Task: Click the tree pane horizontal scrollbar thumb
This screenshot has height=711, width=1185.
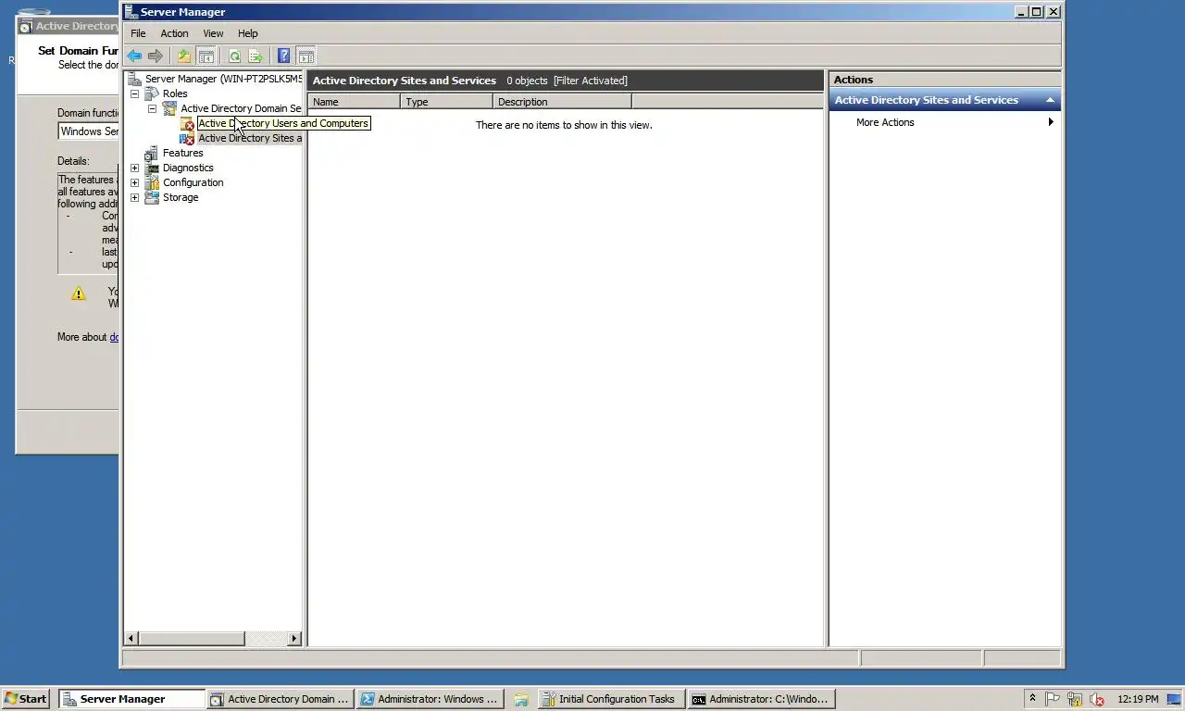Action: tap(192, 638)
